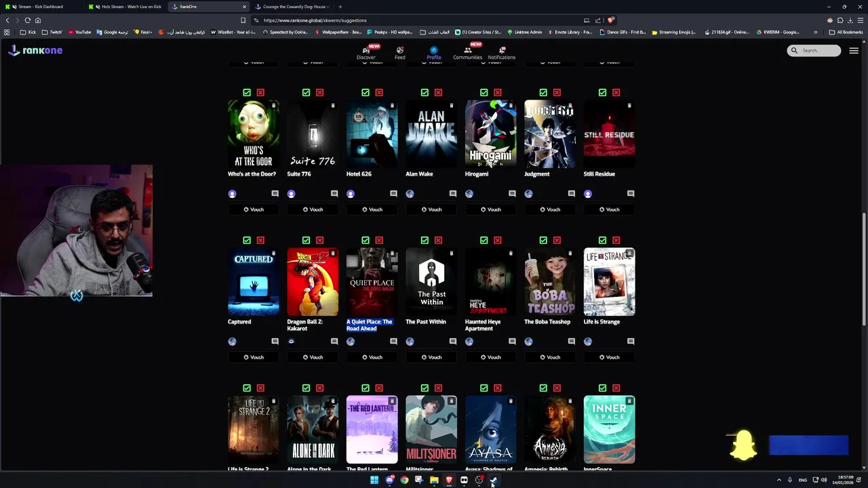Open the Communities page
Image resolution: width=868 pixels, height=488 pixels.
(x=468, y=53)
